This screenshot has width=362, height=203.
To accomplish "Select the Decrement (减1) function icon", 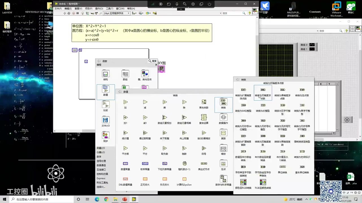I will click(145, 117).
